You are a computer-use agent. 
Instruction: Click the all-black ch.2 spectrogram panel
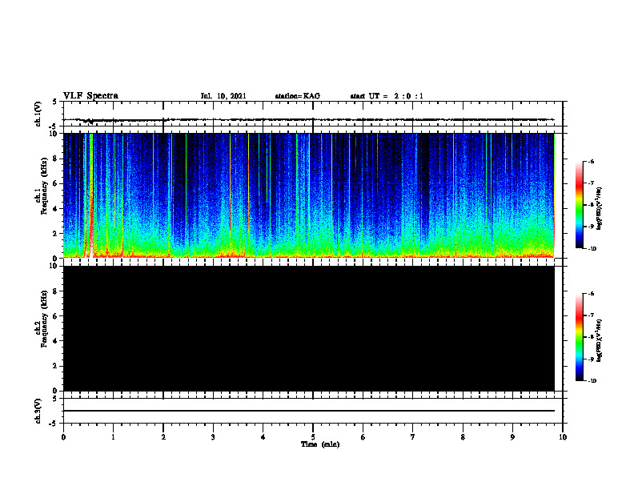309,328
